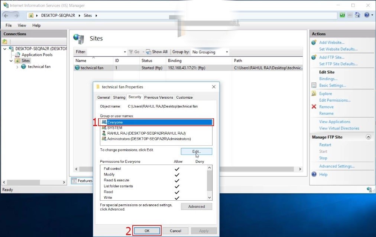
Task: Click the Bindings... link
Action: tap(328, 79)
